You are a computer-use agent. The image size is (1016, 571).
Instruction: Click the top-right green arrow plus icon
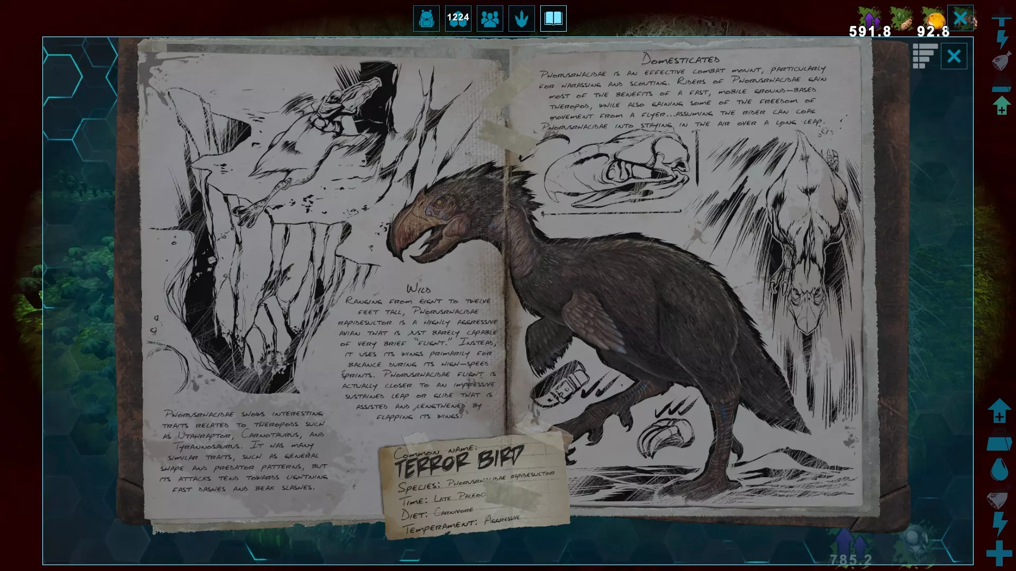point(1002,105)
